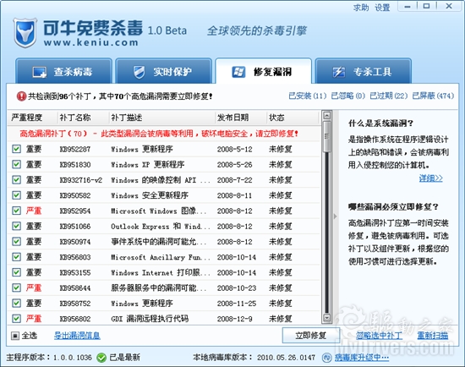Uncheck the KB950974 checkbox
Screen dimensions: 465x367
[x=16, y=242]
